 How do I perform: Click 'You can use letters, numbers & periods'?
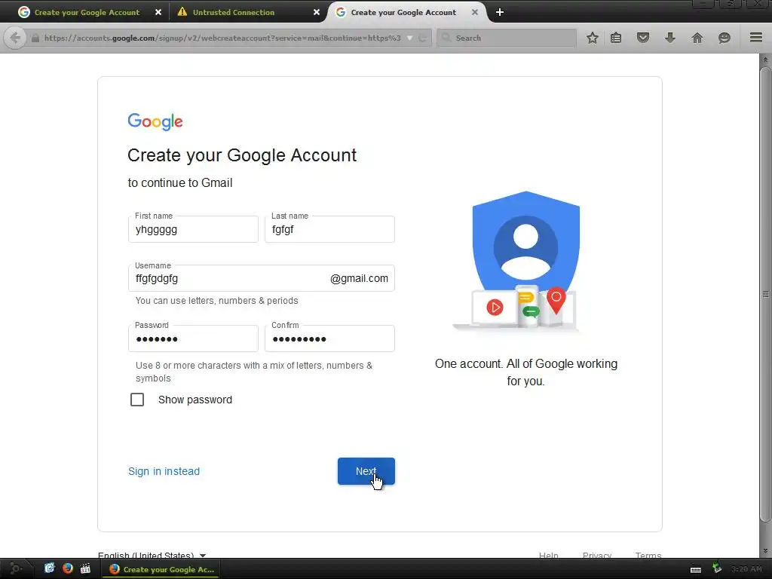pos(216,300)
